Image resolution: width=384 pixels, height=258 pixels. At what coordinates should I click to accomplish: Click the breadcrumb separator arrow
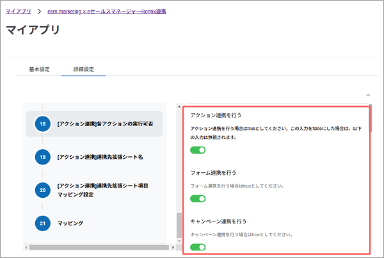tap(39, 11)
